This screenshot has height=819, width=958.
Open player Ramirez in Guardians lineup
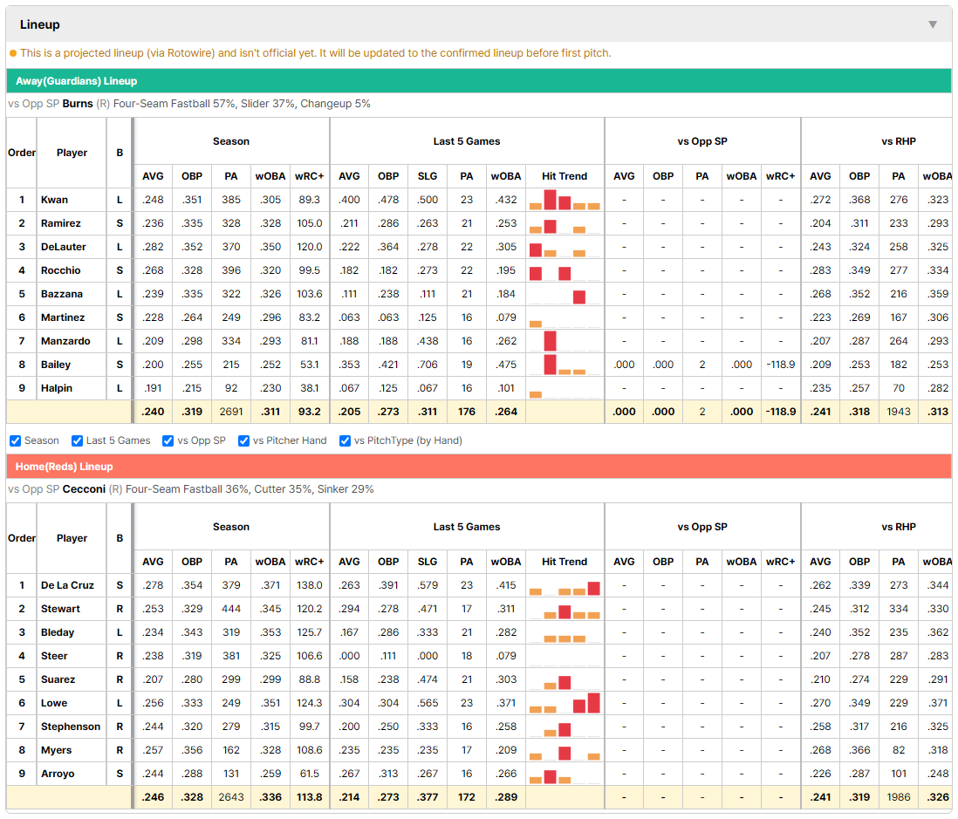pos(61,223)
